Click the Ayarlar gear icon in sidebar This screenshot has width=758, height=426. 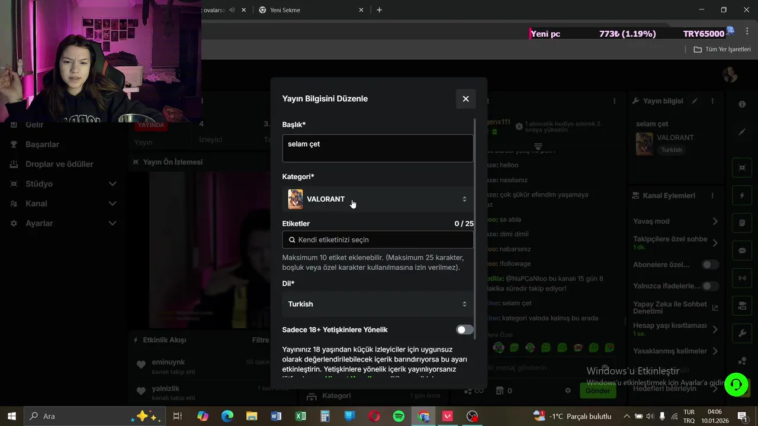(x=14, y=223)
